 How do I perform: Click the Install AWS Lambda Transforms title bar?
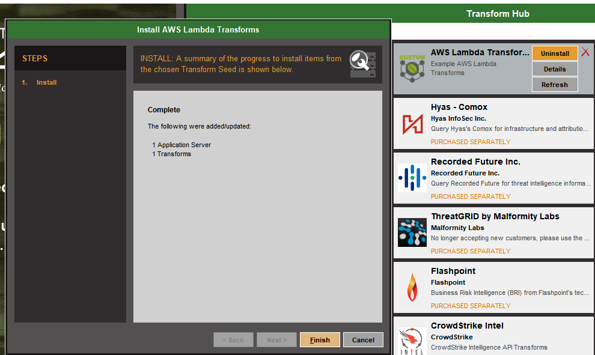pyautogui.click(x=198, y=29)
